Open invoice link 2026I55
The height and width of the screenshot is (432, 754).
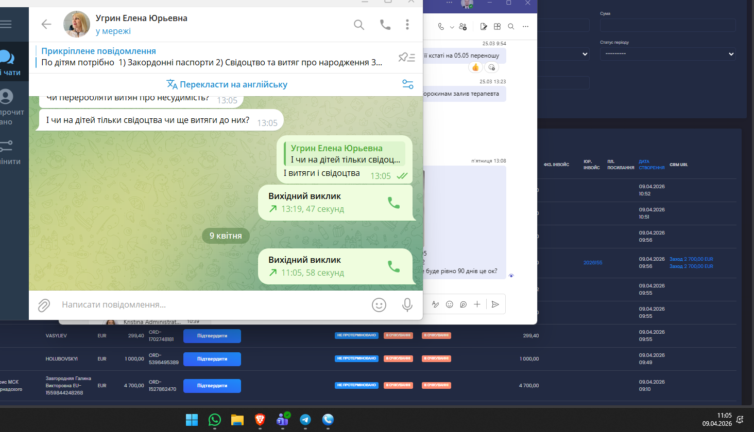[593, 263]
